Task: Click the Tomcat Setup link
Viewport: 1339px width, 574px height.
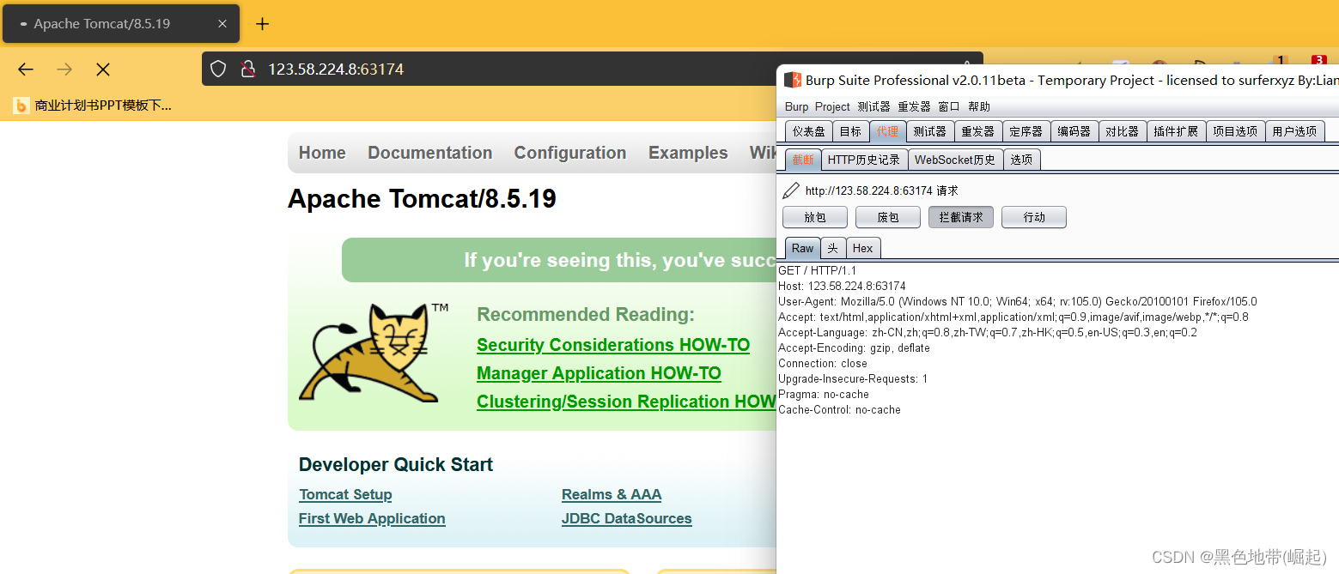Action: (x=345, y=494)
